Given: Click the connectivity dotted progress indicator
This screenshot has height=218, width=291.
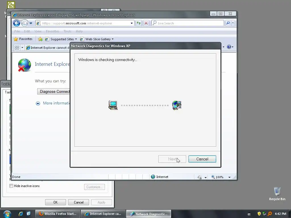Looking at the screenshot, I should click(145, 106).
